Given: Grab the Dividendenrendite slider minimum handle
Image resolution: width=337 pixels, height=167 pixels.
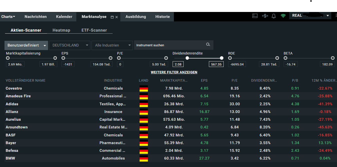Looking at the screenshot, I should click(187, 58).
